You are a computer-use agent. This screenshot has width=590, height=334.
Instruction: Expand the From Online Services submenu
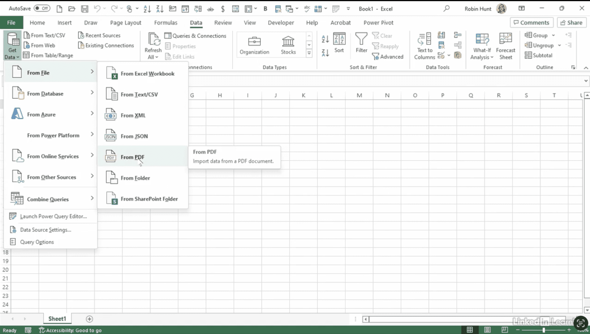50,156
